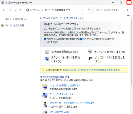Enable ナレーターを有効にします(N)

tap(109, 52)
